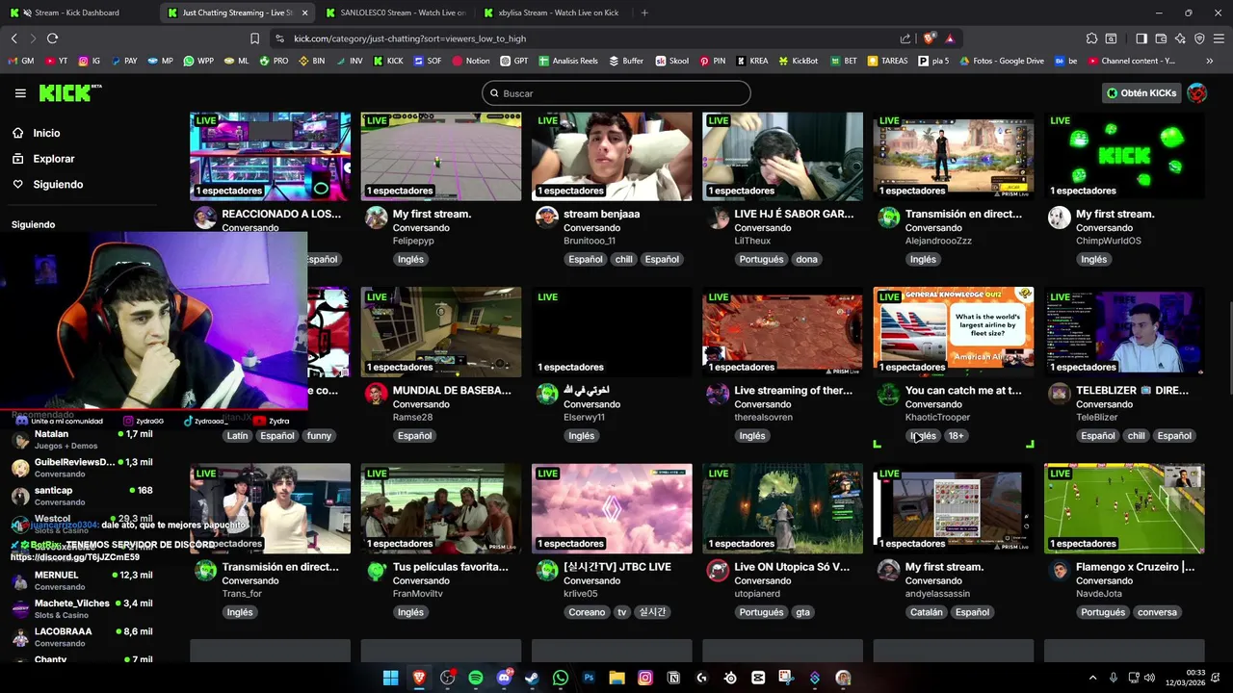Open the WPP WhatsApp bookmark
This screenshot has width=1233, height=693.
198,61
